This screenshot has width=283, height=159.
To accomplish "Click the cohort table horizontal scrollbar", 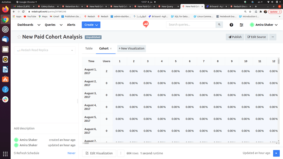I will click(x=87, y=143).
